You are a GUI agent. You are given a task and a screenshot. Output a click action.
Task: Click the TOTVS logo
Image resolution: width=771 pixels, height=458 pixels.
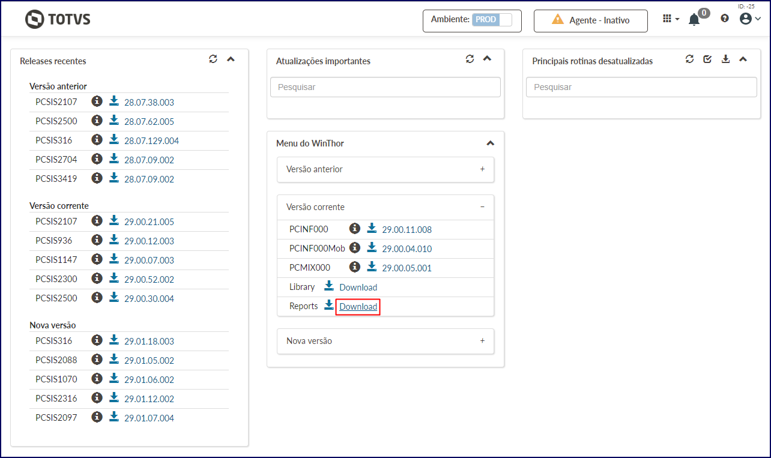[x=58, y=19]
